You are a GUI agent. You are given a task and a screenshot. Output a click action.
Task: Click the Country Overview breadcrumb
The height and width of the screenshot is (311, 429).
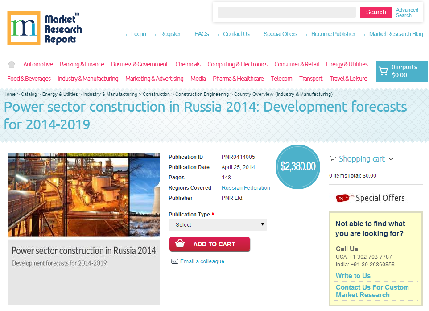point(284,94)
